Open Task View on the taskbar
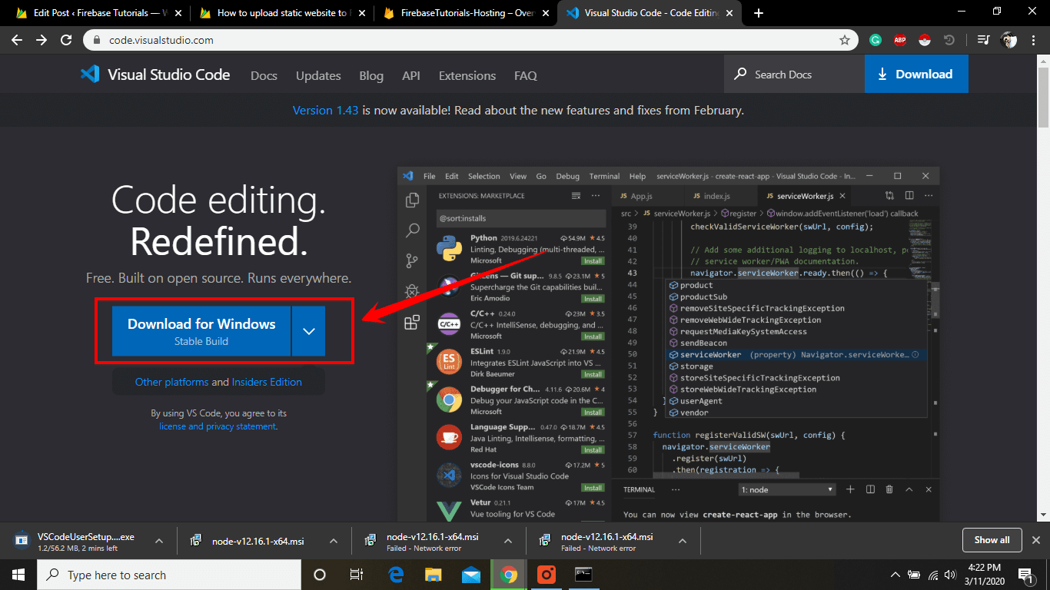Screen dimensions: 1050x590 tap(357, 575)
